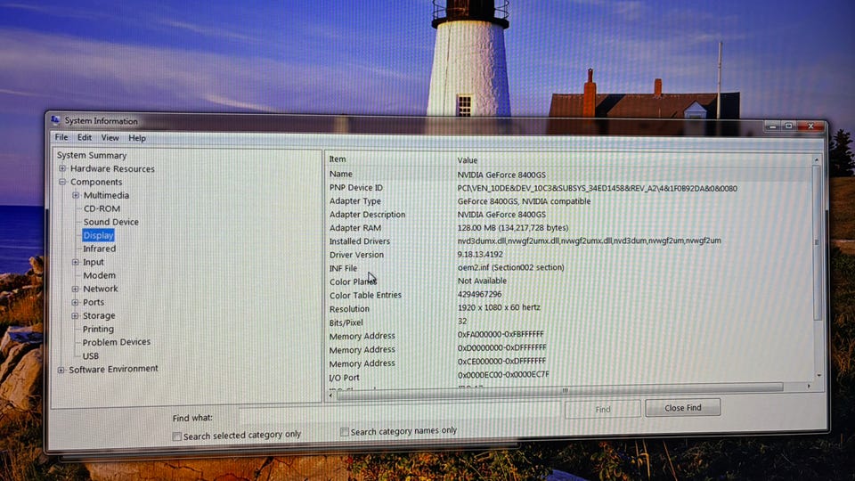Open the File menu

click(x=61, y=138)
